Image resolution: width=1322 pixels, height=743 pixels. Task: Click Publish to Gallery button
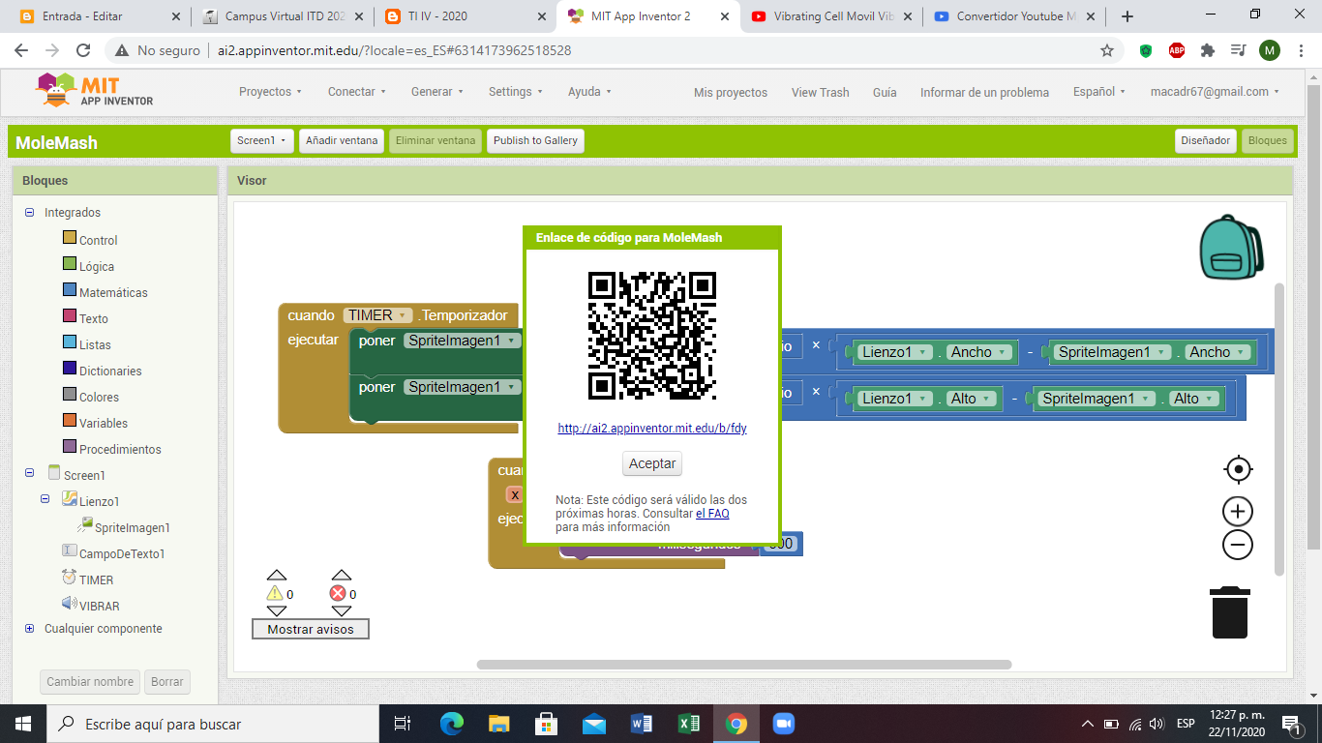click(535, 140)
